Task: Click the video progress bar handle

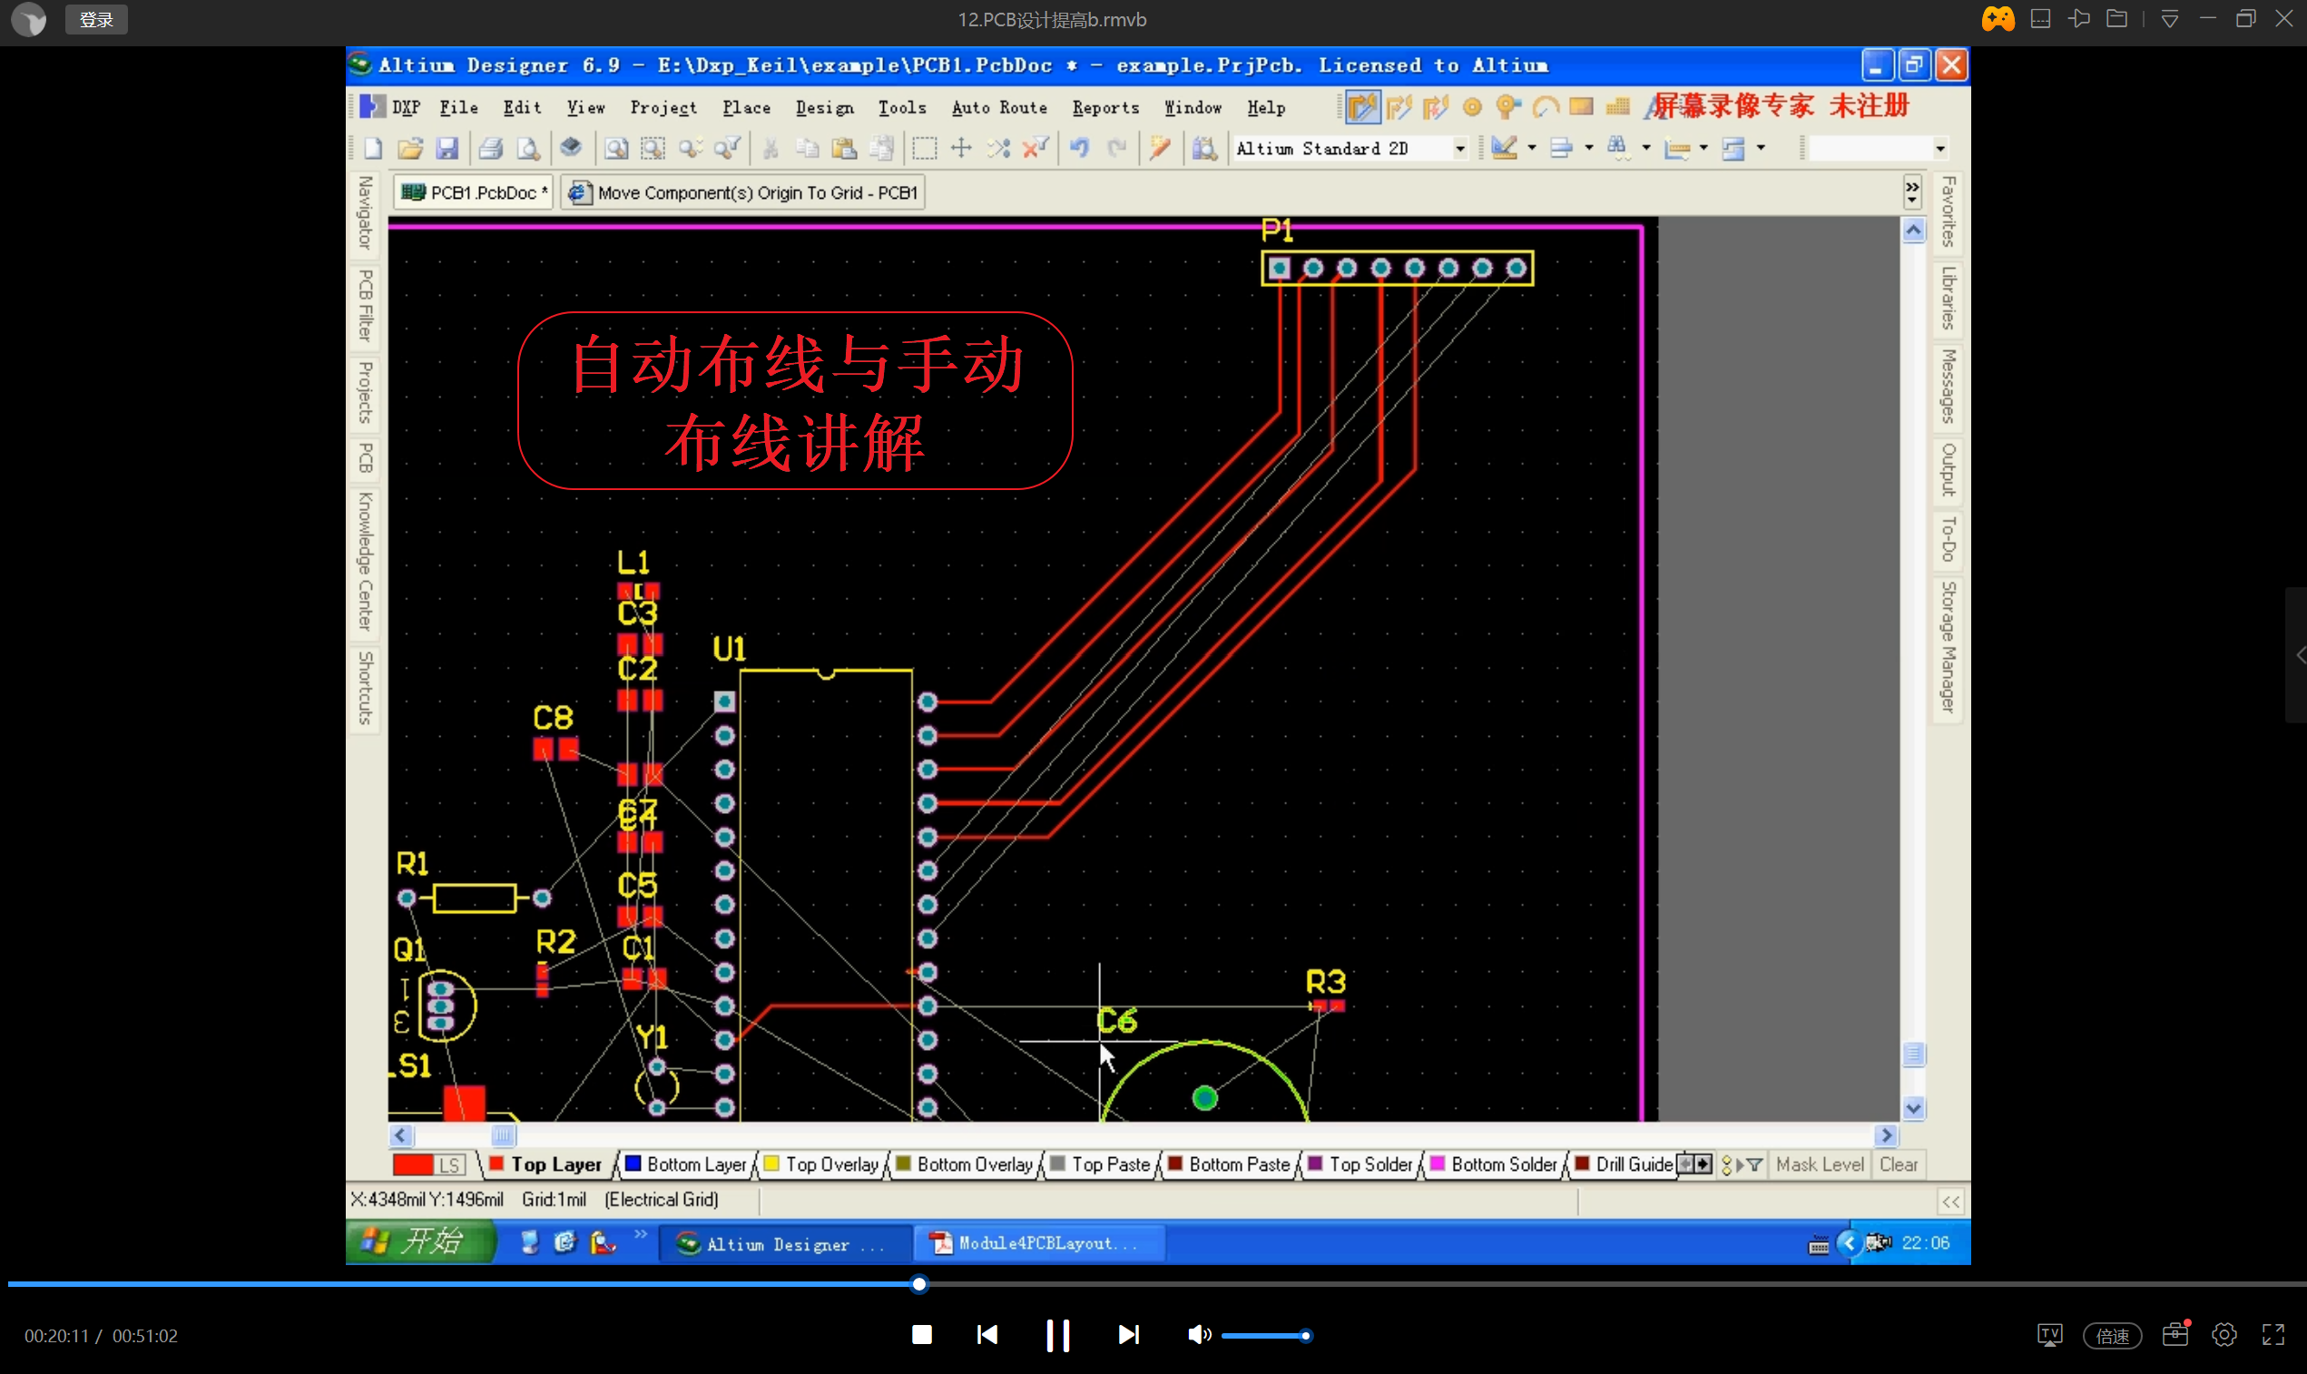Action: [x=918, y=1284]
